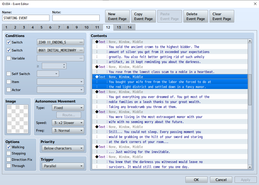Open the Actor condition dropdown
The image size is (259, 185).
[60, 90]
